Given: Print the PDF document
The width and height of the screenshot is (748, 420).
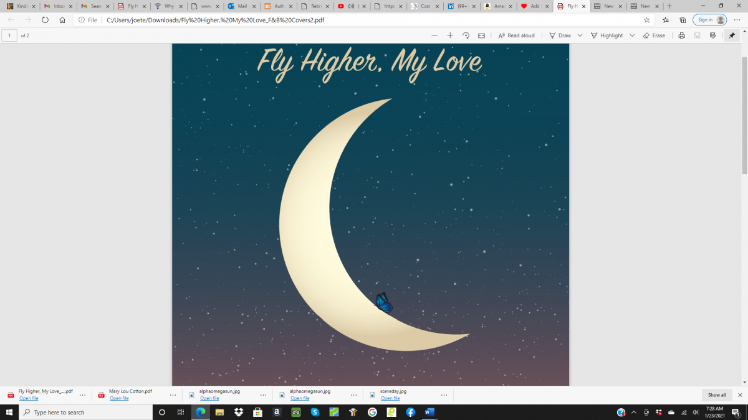Looking at the screenshot, I should point(681,35).
